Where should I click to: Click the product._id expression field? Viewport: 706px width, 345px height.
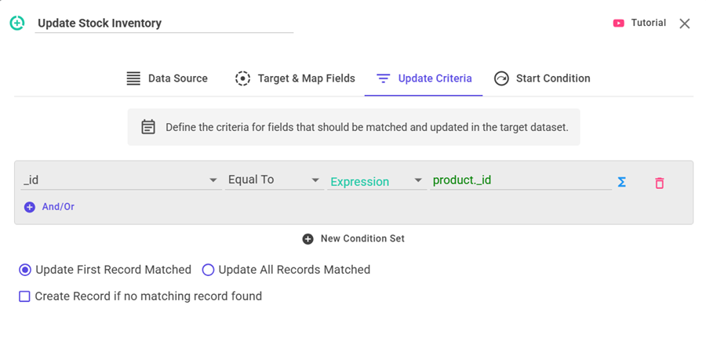click(520, 180)
